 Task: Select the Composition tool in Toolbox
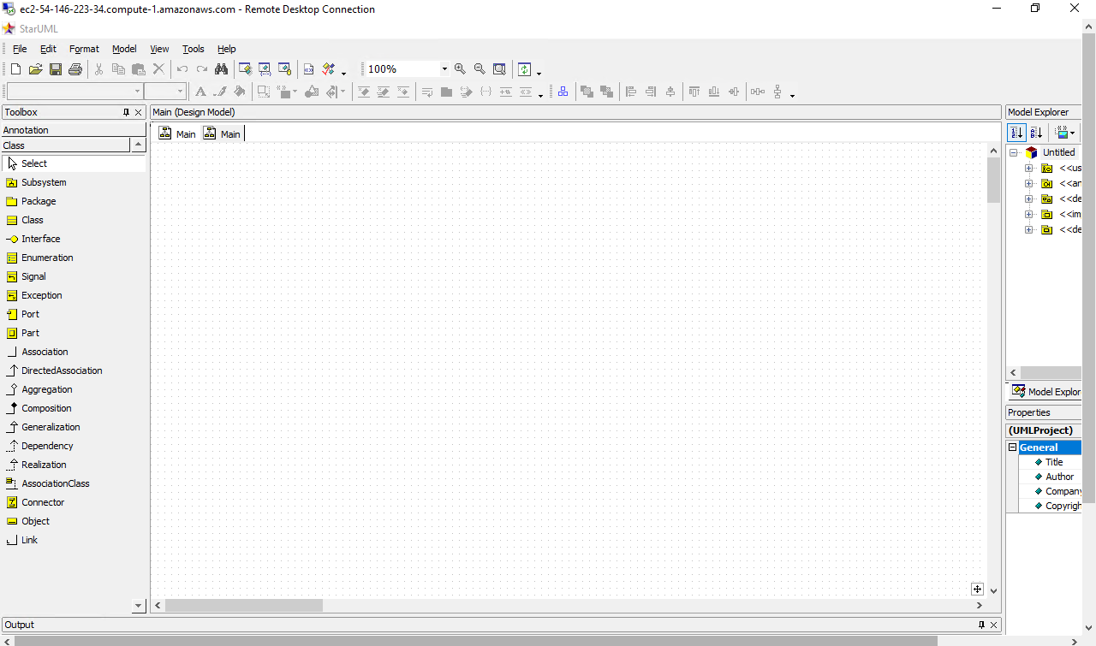[46, 408]
